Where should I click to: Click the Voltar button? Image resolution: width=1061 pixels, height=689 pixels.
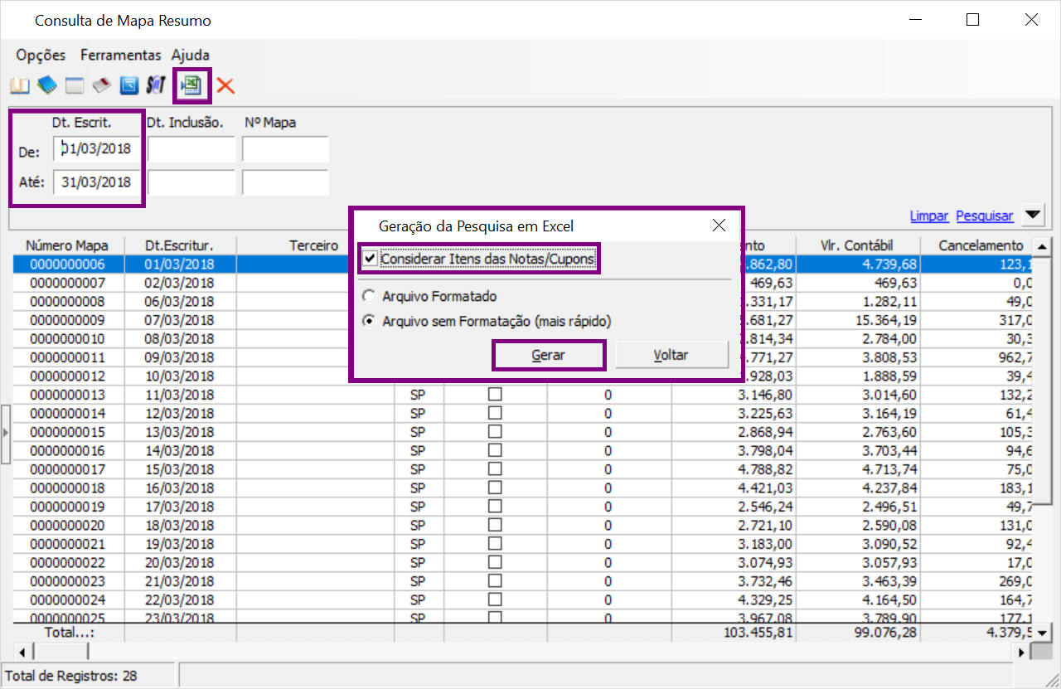(x=671, y=355)
